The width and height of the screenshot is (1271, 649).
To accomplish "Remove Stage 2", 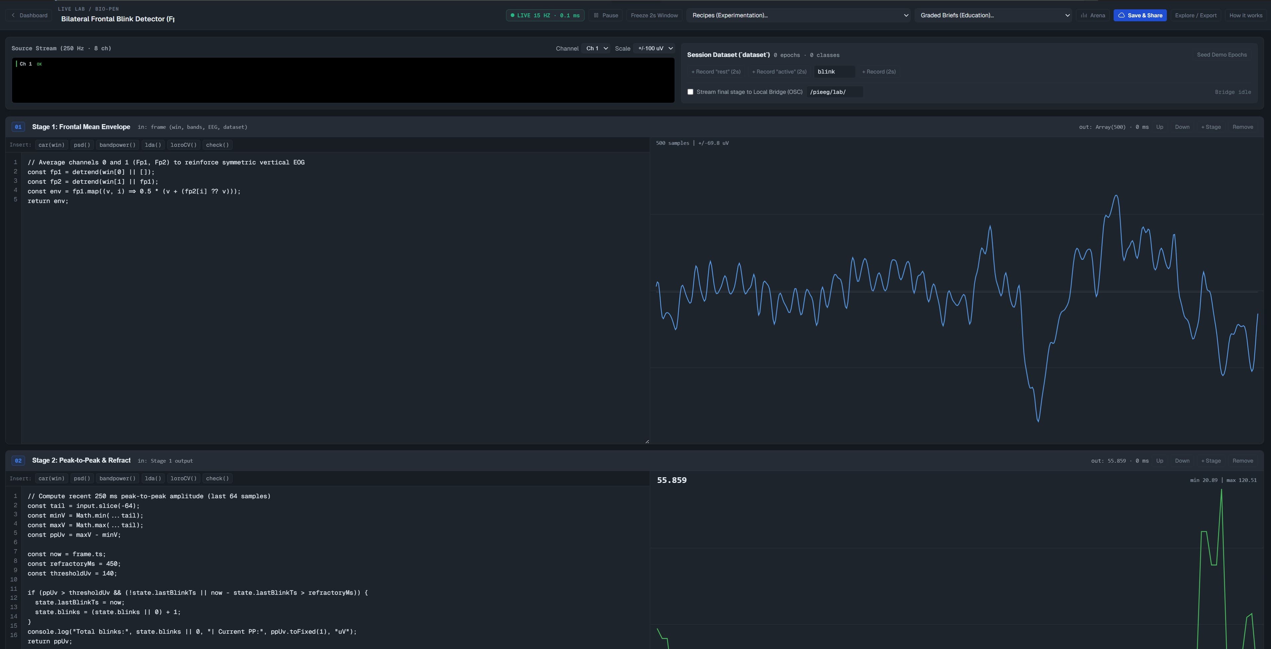I will point(1242,461).
